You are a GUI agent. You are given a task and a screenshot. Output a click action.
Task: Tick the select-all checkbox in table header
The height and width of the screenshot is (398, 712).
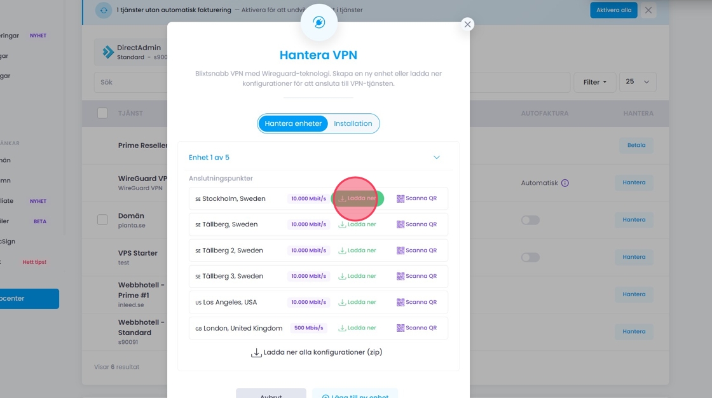pyautogui.click(x=102, y=113)
